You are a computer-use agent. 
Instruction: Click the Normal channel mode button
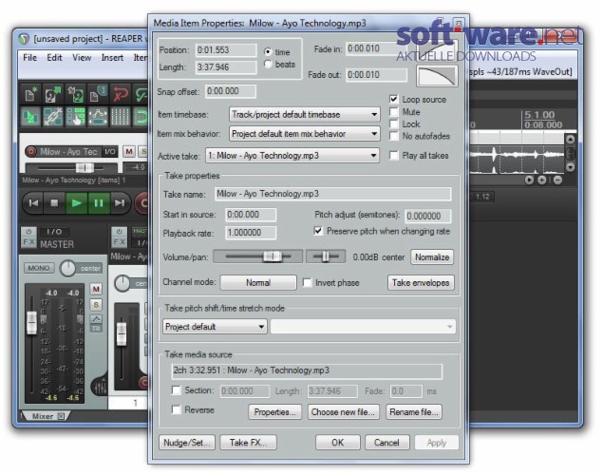coord(258,283)
